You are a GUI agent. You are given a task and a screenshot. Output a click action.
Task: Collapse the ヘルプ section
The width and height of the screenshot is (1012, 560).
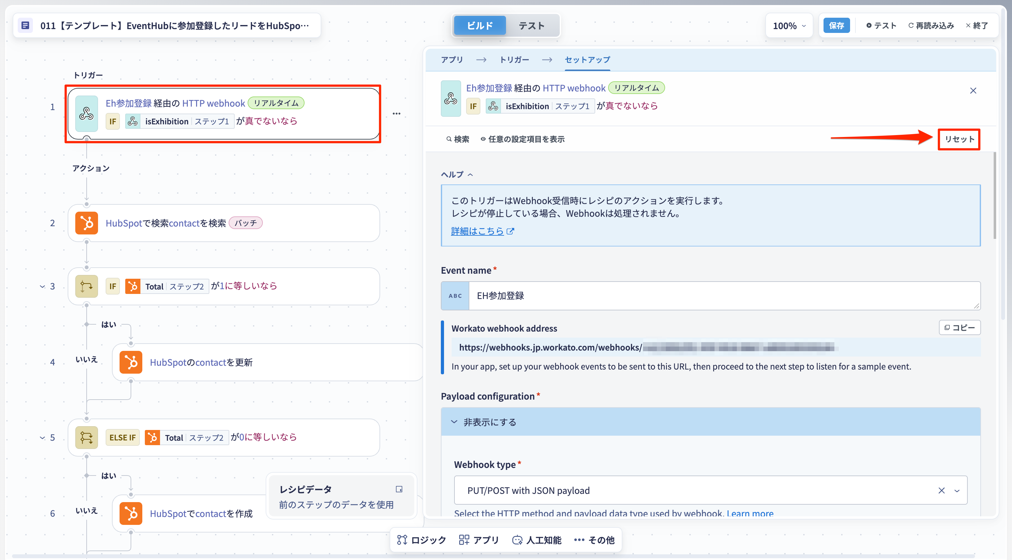[457, 174]
